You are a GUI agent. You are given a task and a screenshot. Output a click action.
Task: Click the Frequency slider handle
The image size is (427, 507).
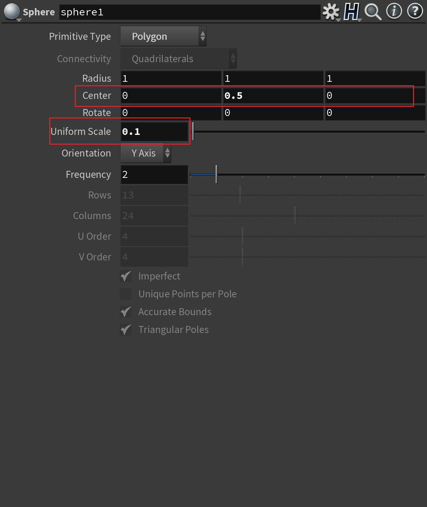[x=216, y=174]
